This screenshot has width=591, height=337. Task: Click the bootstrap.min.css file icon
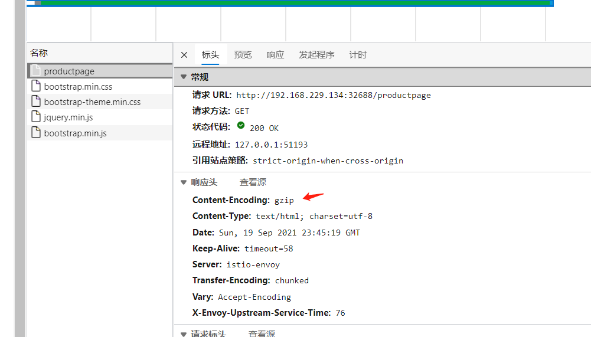pos(36,86)
